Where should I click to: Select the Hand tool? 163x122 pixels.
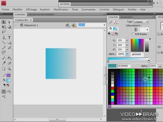[x=4, y=68]
